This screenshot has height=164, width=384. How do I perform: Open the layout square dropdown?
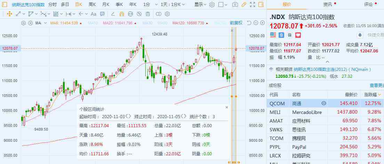tap(223, 5)
